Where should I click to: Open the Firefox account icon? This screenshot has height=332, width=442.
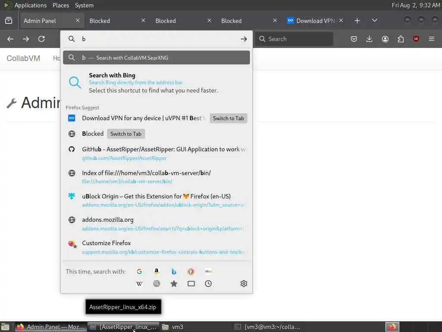pyautogui.click(x=385, y=39)
